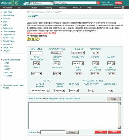
Task: Open the Guide Tree sidebar link
Action: click(8, 48)
